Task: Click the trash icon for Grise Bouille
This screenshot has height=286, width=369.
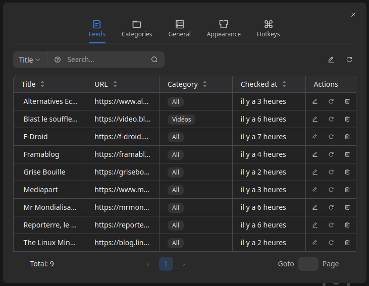Action: [347, 172]
